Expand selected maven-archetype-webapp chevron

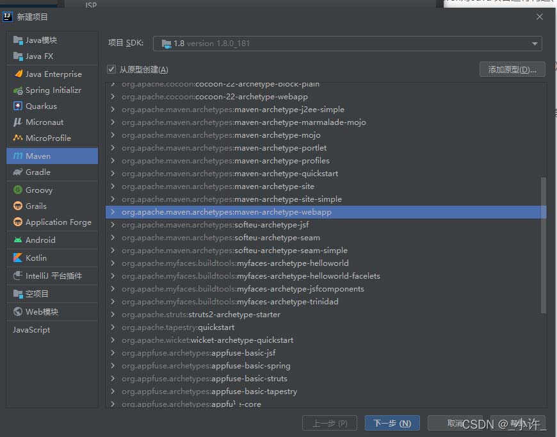pyautogui.click(x=113, y=212)
